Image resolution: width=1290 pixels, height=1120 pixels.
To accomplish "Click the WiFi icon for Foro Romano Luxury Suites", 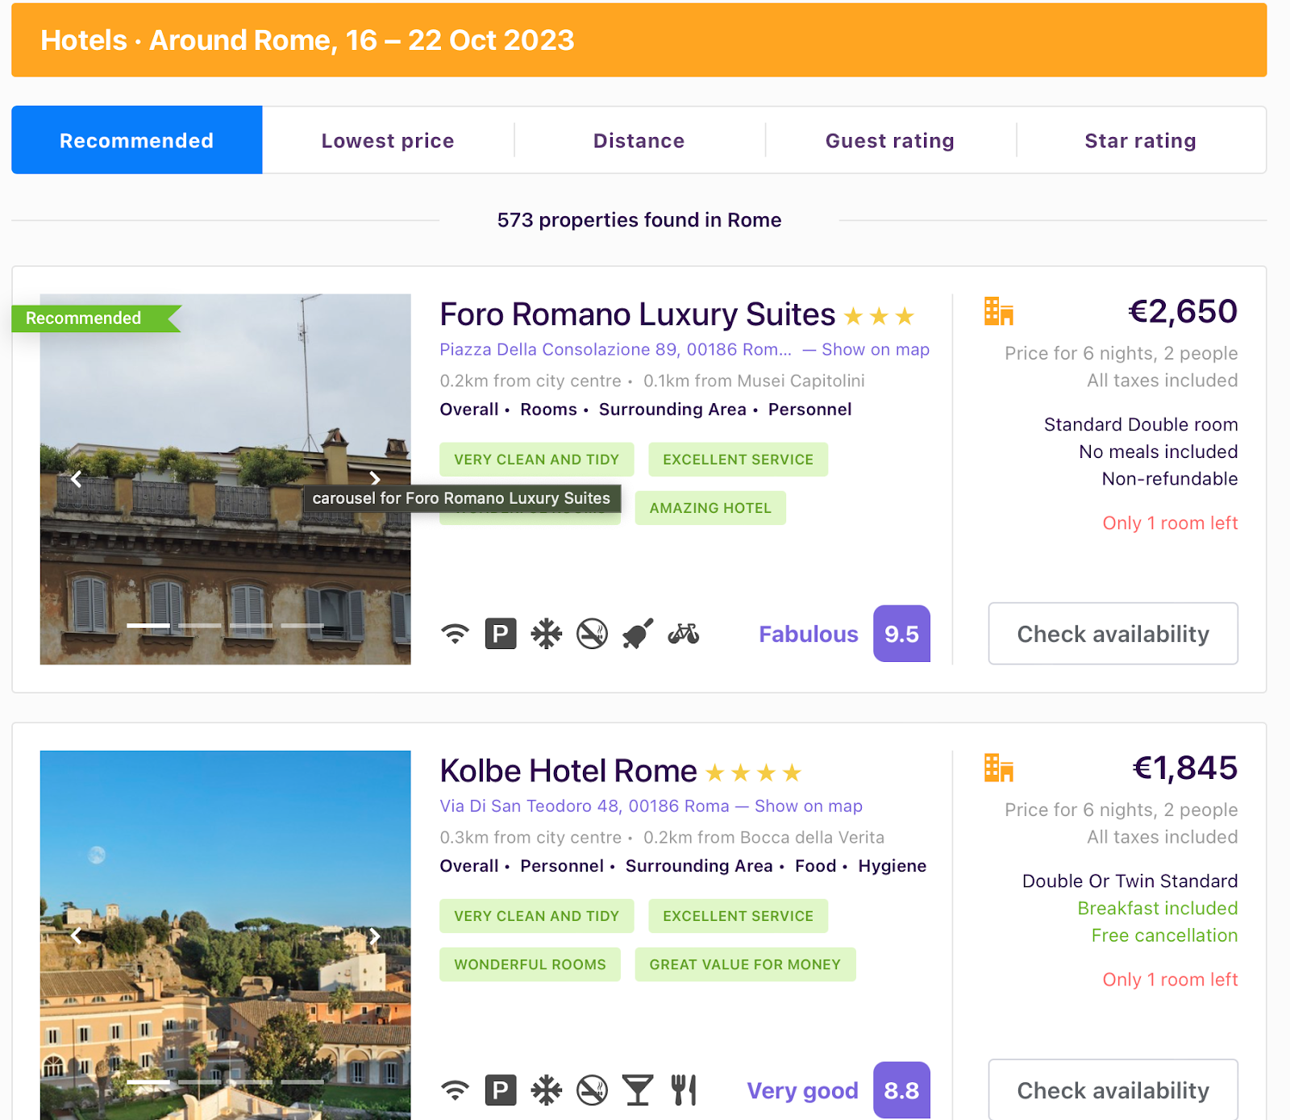I will pyautogui.click(x=455, y=634).
